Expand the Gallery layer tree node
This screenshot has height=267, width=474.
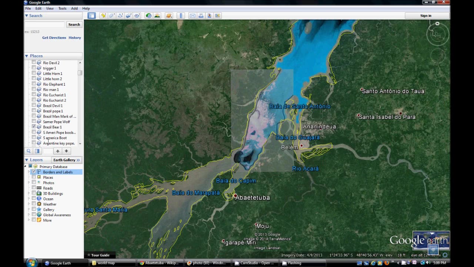point(29,210)
